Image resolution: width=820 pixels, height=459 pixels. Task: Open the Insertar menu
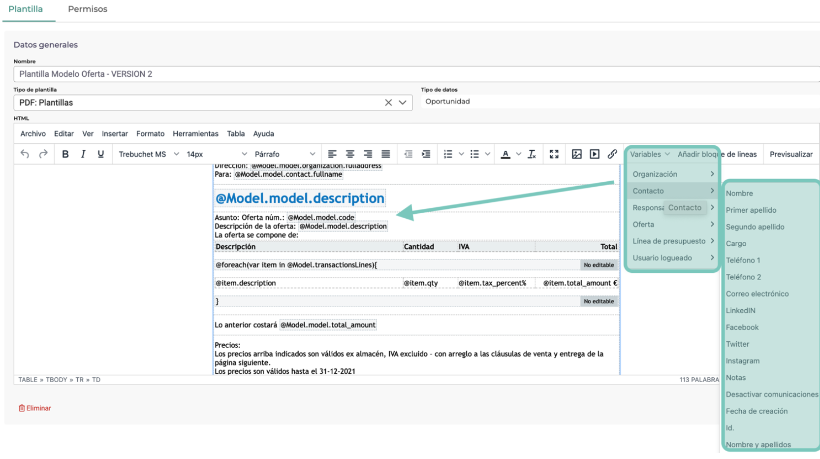click(115, 133)
